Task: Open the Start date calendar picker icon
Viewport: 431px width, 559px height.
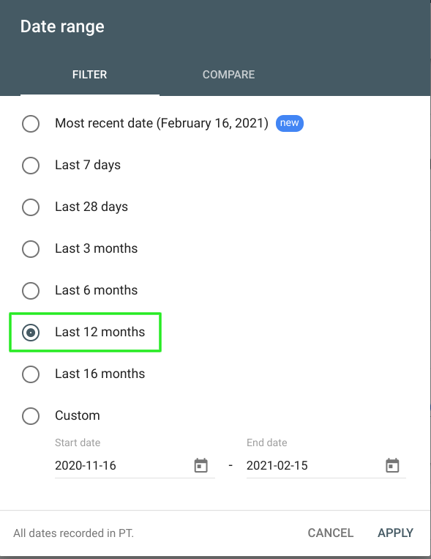Action: point(201,465)
